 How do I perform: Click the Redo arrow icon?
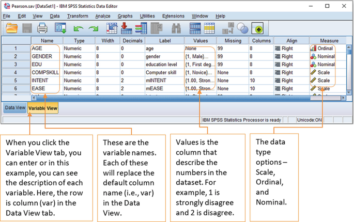click(x=94, y=28)
